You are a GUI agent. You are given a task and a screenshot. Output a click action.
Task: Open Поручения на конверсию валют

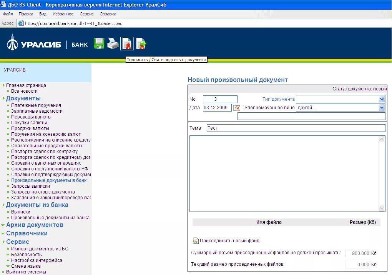pyautogui.click(x=46, y=134)
